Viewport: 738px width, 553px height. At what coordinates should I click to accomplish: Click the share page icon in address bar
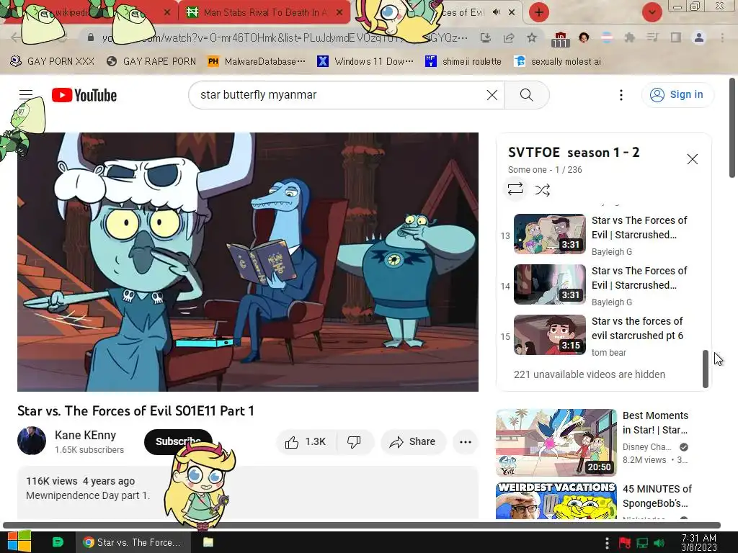pyautogui.click(x=509, y=37)
